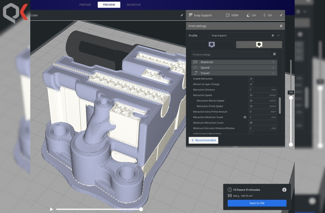The width and height of the screenshot is (325, 213).
Task: Toggle the Limit Support Retractions checkbox
Action: tap(251, 133)
